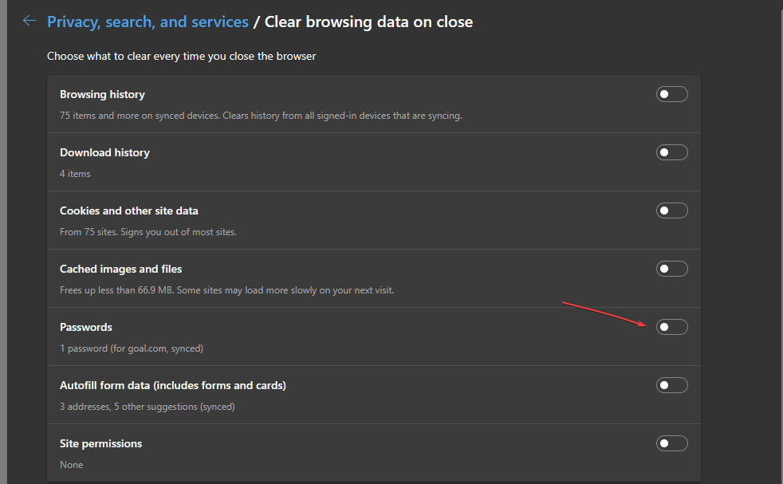Click the Cookies and other site data label
783x484 pixels.
point(129,211)
